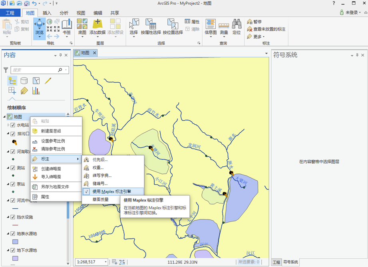Switch to list by selection icon
This screenshot has height=267, width=368.
(36, 81)
